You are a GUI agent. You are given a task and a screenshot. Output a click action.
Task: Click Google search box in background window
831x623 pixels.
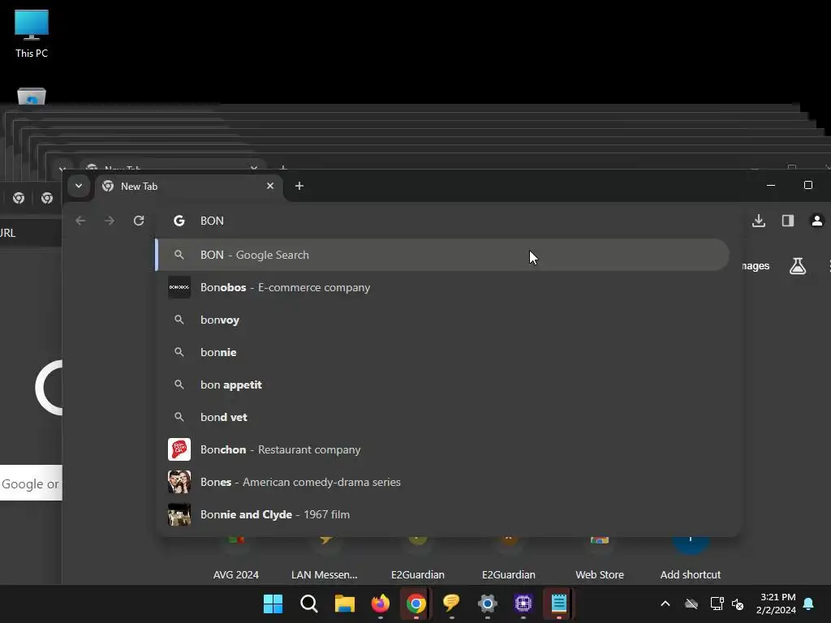coord(31,483)
